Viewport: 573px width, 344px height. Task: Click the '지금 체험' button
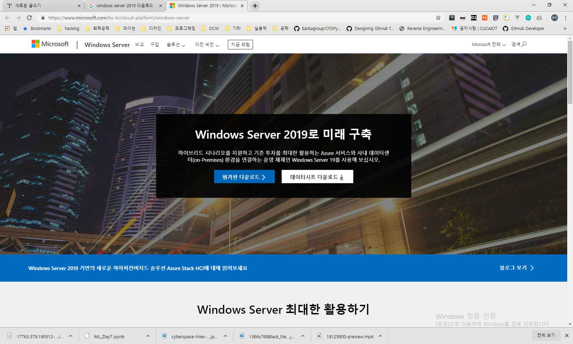point(240,45)
